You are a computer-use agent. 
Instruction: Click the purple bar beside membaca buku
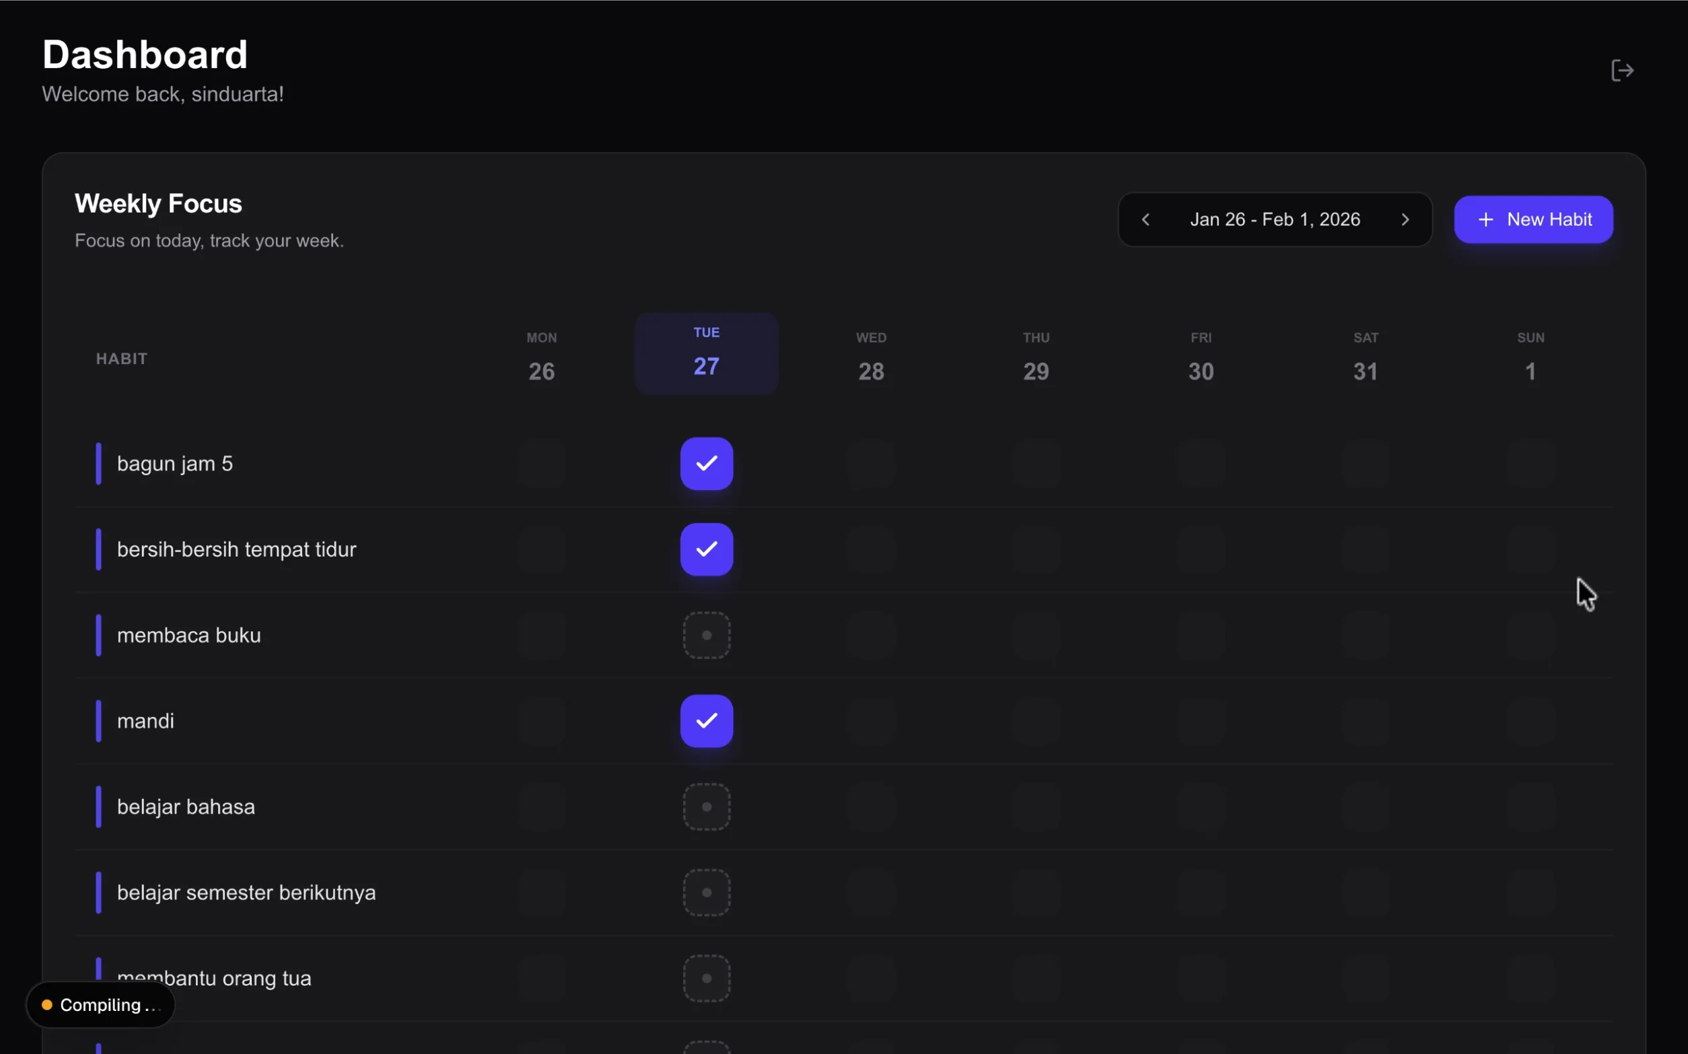click(98, 635)
